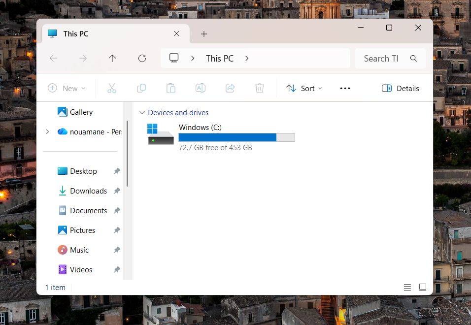Screen dimensions: 471x325
Task: Go up one folder level
Action: point(112,59)
